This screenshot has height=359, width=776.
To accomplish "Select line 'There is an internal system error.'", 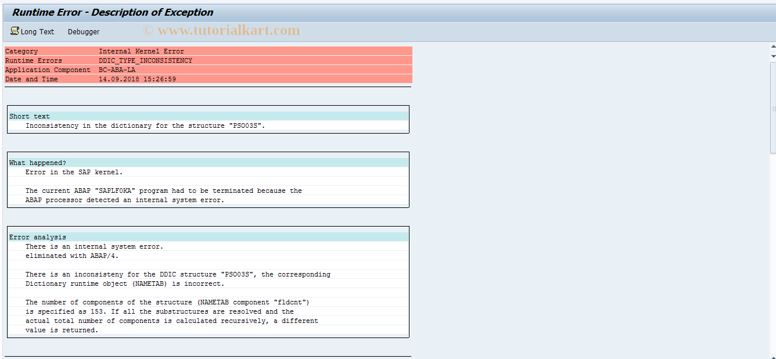I will click(94, 246).
